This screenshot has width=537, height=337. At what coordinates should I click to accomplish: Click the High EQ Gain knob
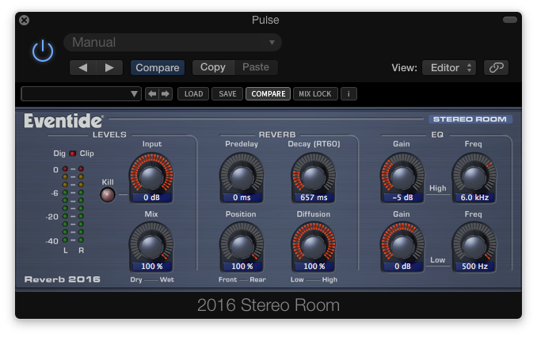(402, 177)
